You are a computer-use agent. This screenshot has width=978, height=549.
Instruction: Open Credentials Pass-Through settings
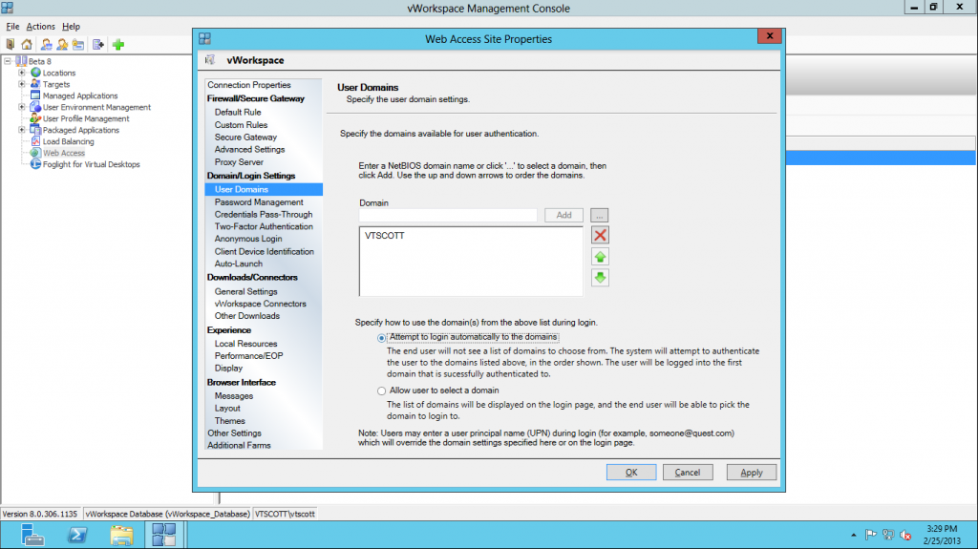pyautogui.click(x=264, y=214)
